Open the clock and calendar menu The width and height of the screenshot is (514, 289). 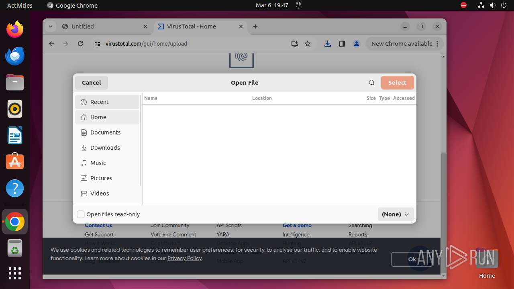pos(272,5)
